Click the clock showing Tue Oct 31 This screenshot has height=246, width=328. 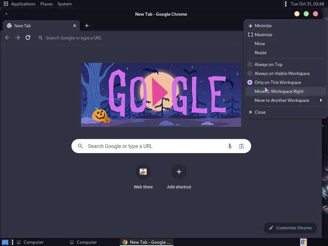pyautogui.click(x=307, y=4)
